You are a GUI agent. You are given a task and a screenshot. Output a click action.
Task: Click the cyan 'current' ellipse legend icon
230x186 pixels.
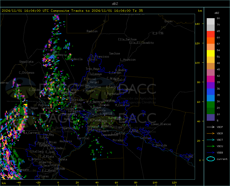pos(211,159)
